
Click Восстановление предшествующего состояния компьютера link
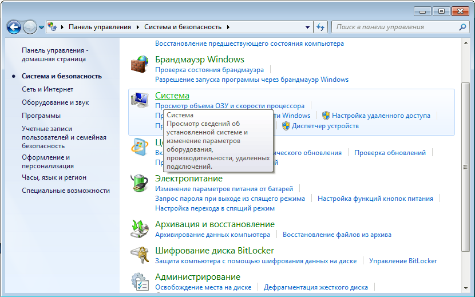tap(250, 43)
